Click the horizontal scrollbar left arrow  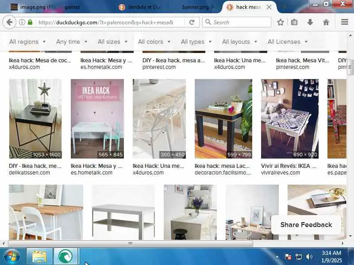[x=4, y=244]
